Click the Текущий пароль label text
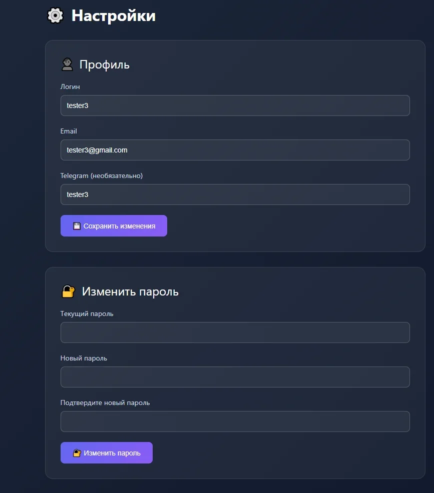This screenshot has height=493, width=434. (87, 313)
